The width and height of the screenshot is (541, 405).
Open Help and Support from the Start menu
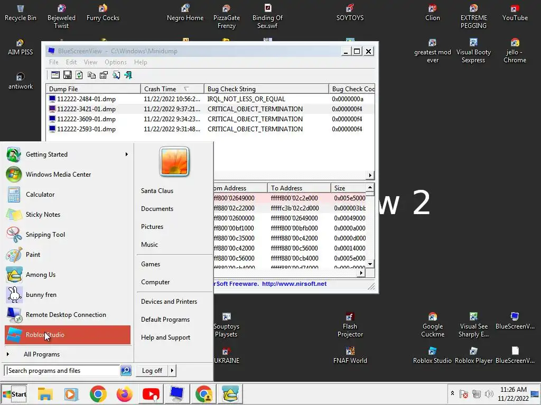pyautogui.click(x=165, y=337)
